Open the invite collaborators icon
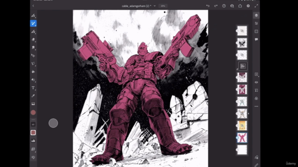 pos(232,6)
